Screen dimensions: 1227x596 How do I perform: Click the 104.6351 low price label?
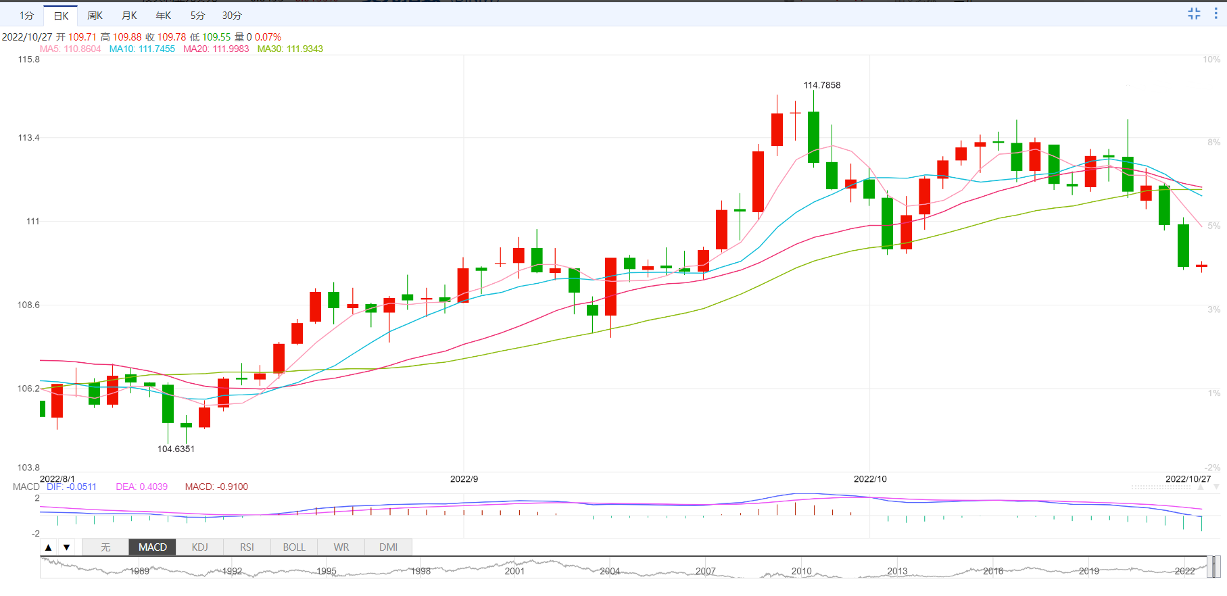pyautogui.click(x=176, y=449)
